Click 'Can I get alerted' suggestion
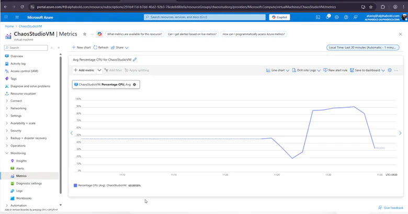Viewport: 408px width, 214px height. pos(192,34)
